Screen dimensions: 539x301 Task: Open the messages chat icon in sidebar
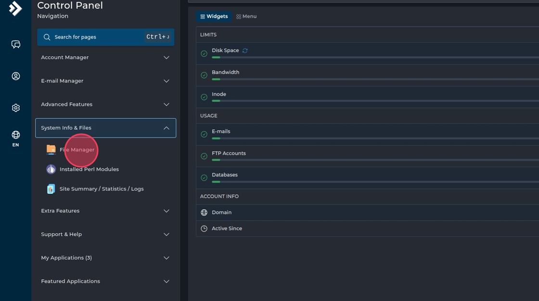(16, 45)
